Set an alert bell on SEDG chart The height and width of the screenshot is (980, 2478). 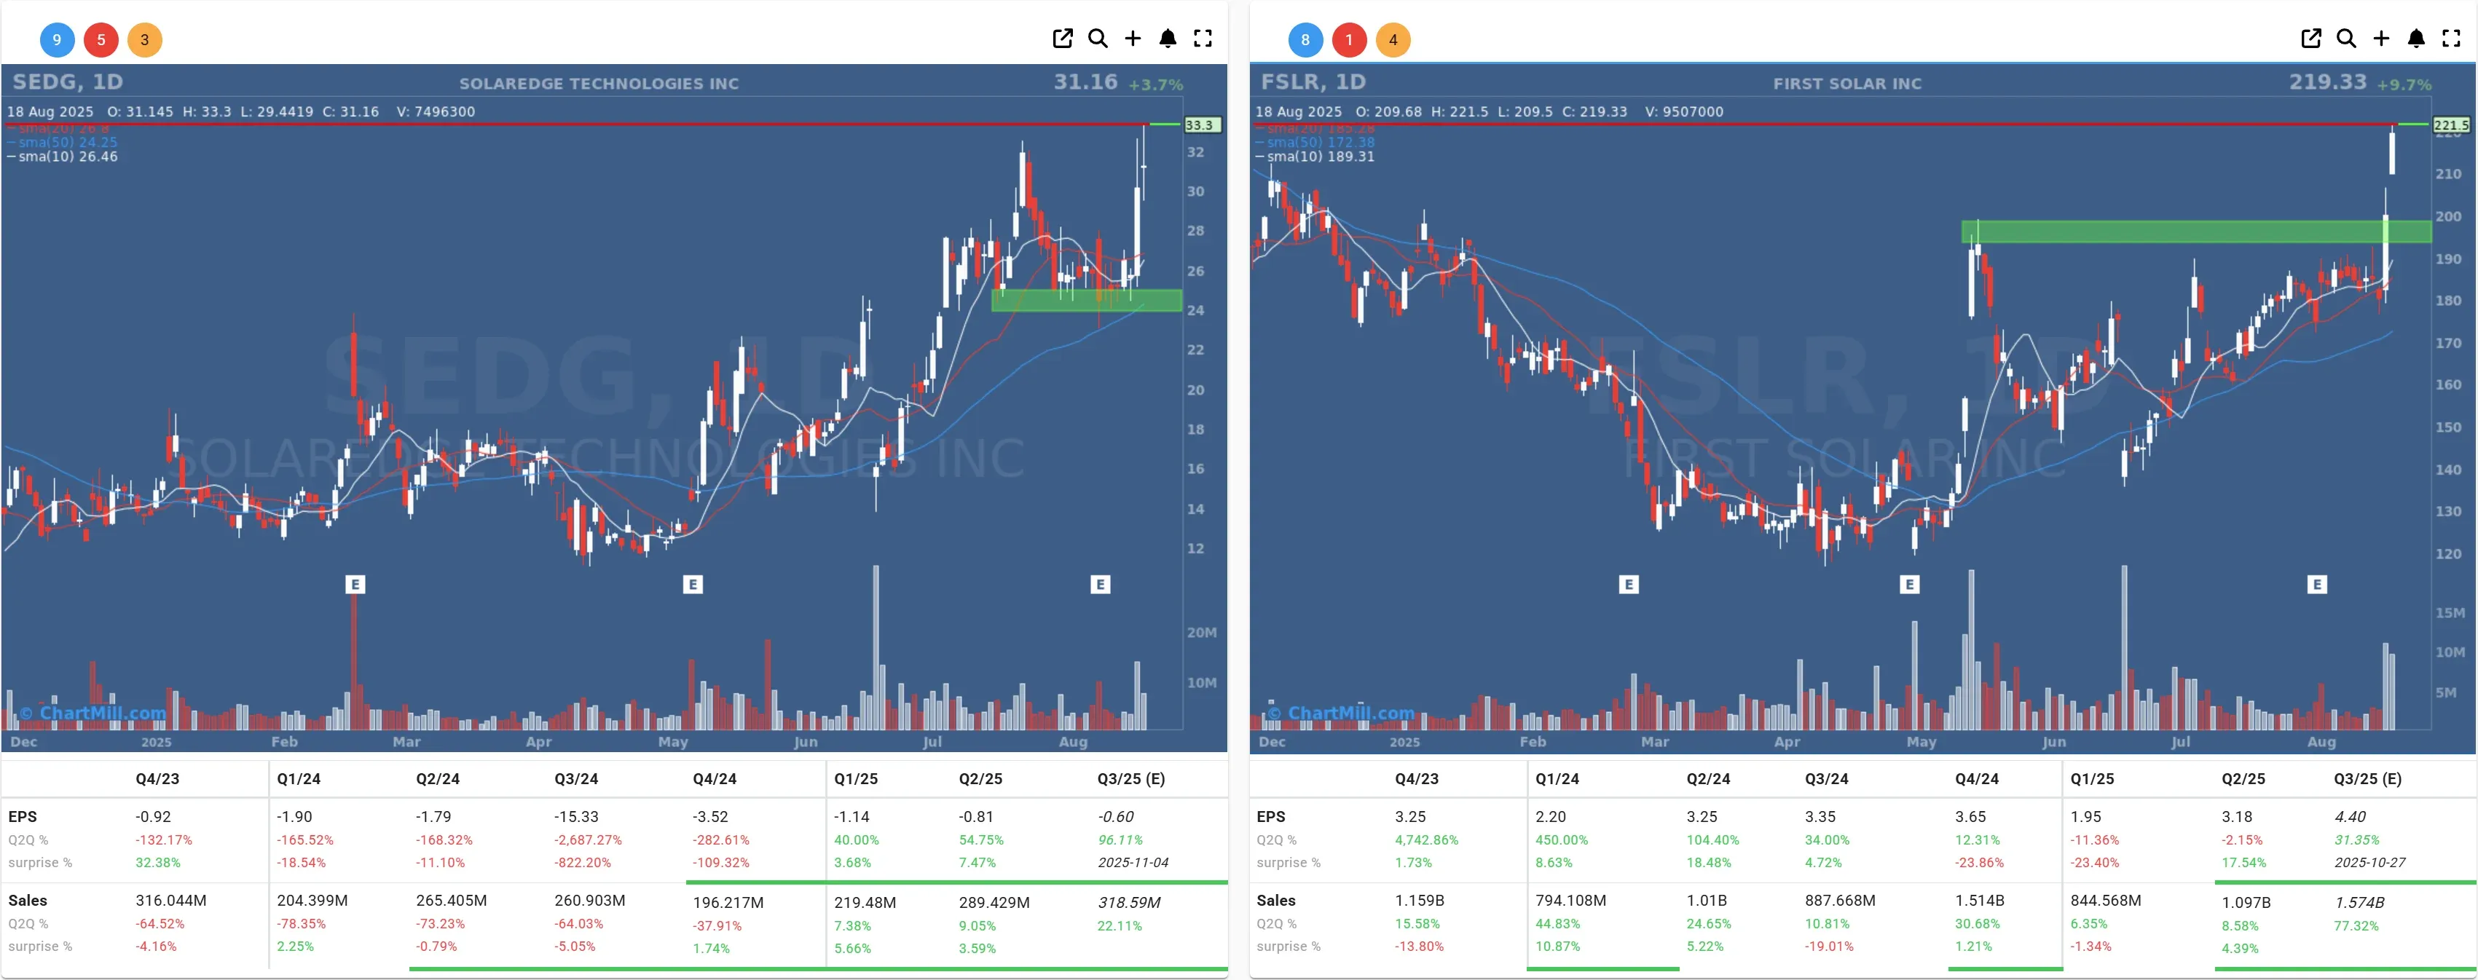pos(1168,39)
